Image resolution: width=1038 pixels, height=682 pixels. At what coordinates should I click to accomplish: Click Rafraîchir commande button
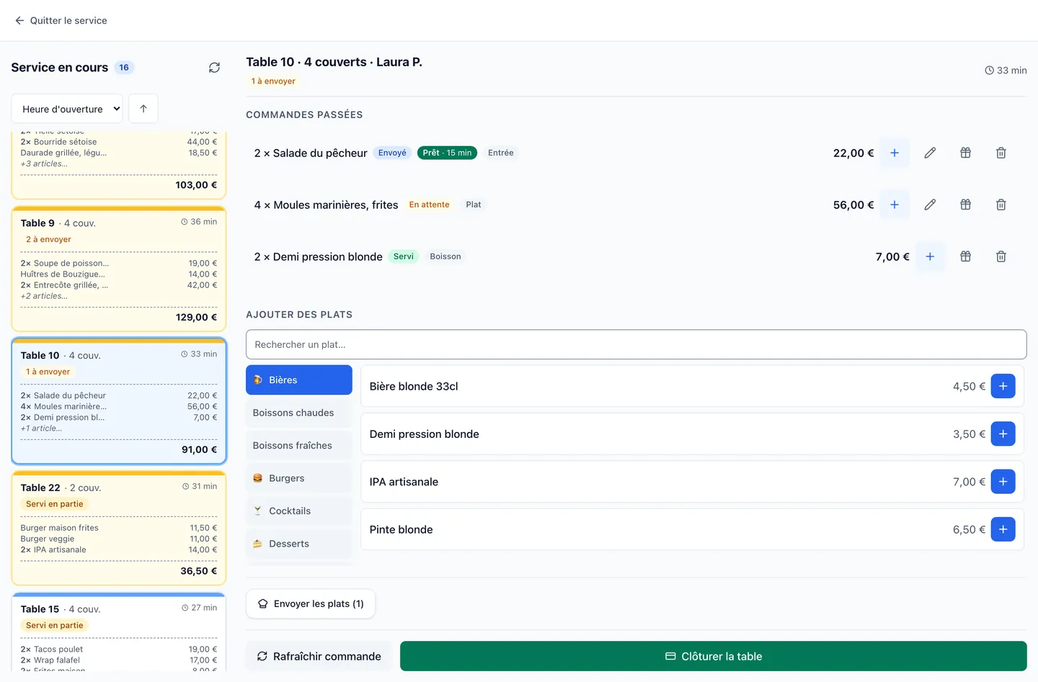pos(319,656)
